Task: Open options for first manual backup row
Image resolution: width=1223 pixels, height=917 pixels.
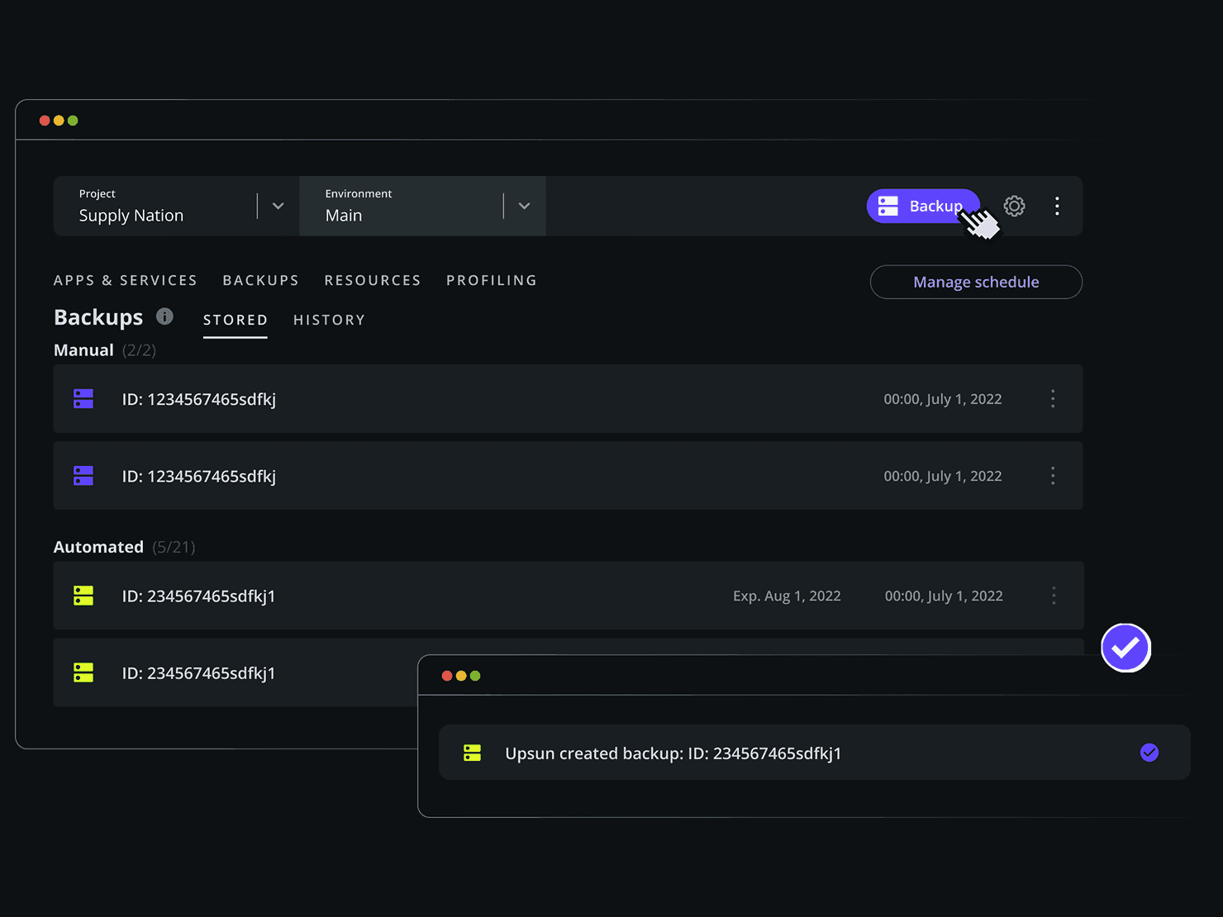Action: pos(1052,399)
